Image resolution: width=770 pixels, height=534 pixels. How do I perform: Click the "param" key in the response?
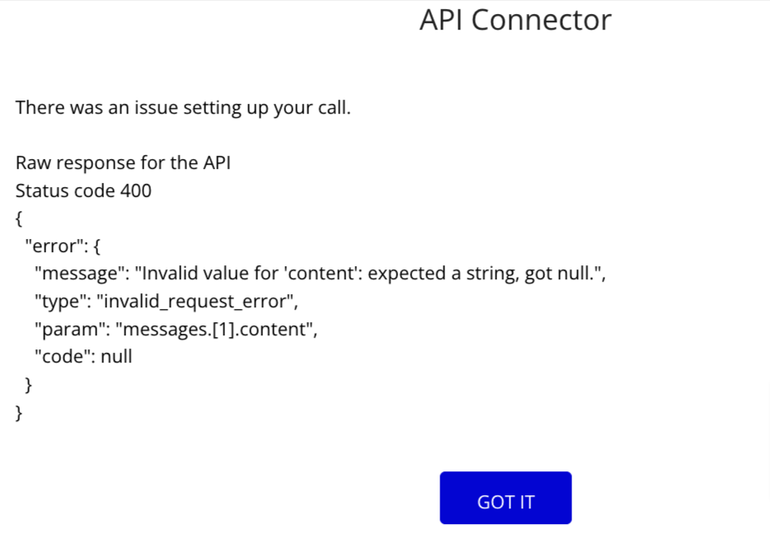pos(70,329)
